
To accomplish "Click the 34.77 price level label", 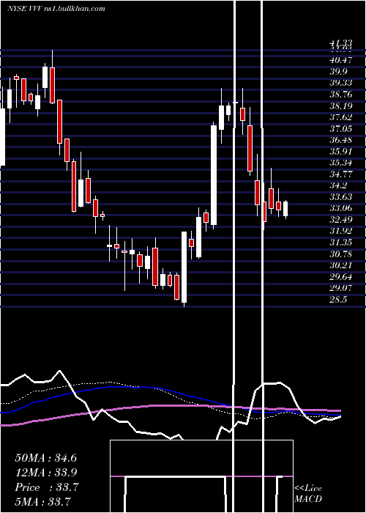I will point(341,174).
